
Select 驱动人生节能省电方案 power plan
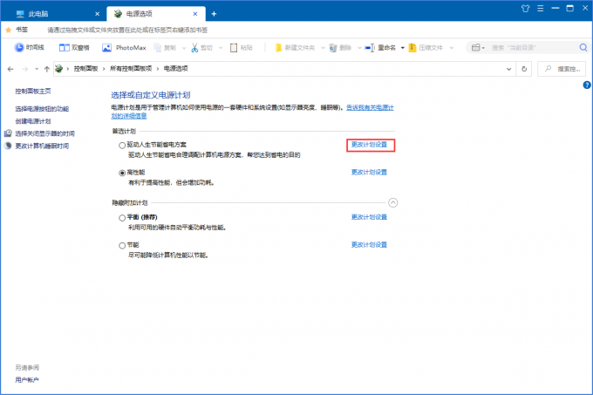pyautogui.click(x=122, y=145)
